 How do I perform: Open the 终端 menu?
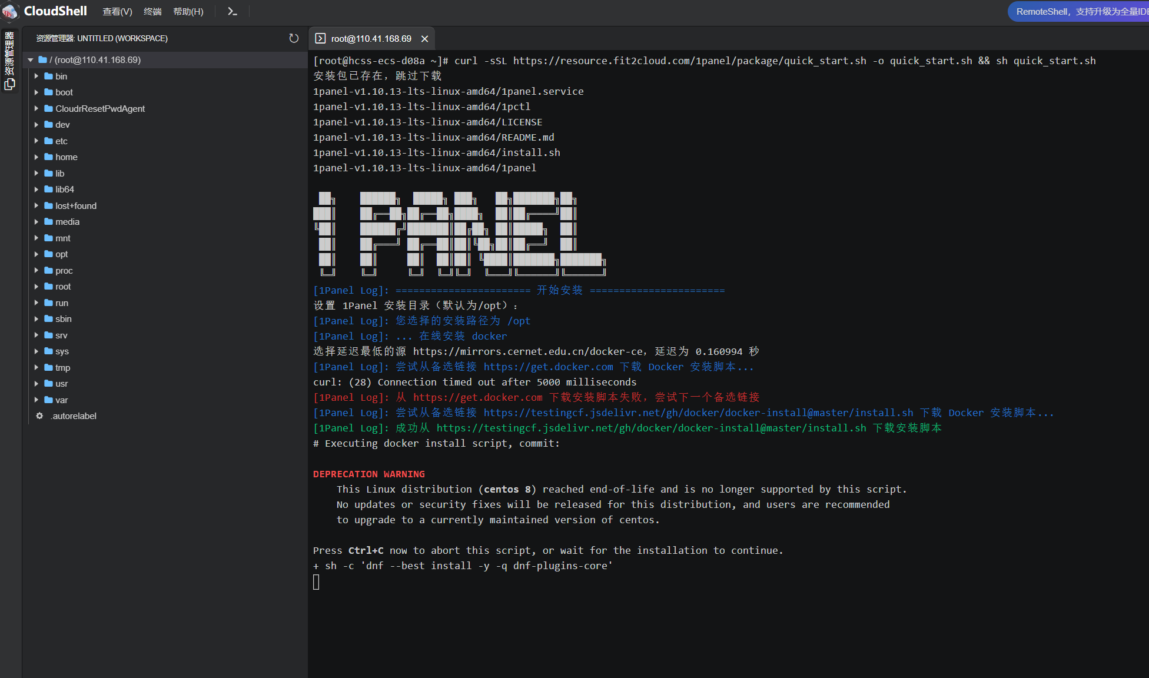152,12
